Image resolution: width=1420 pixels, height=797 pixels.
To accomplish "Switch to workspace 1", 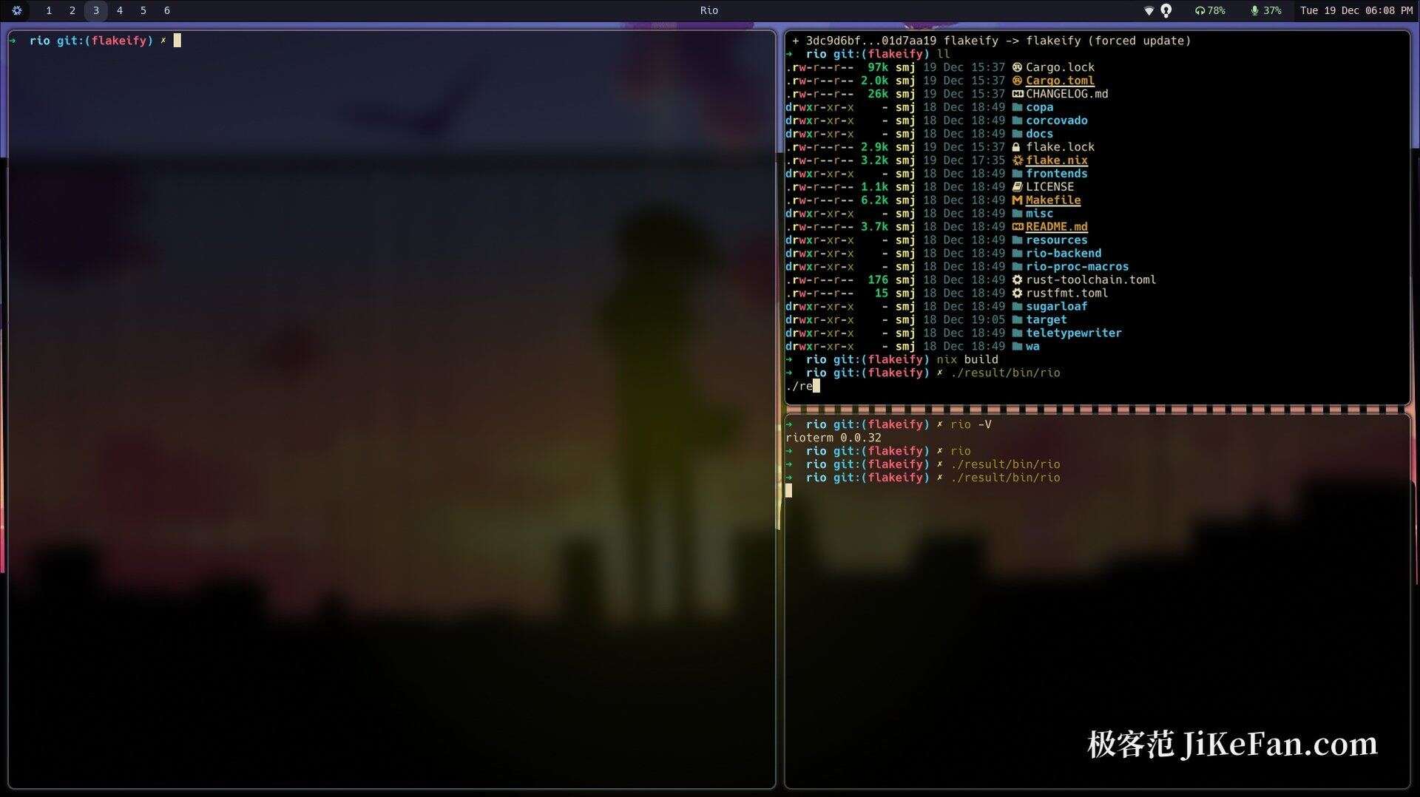I will (x=49, y=10).
